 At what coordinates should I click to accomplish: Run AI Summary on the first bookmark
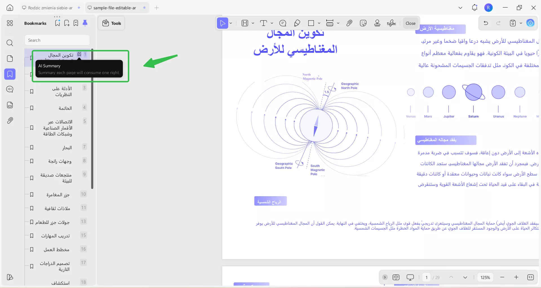pos(80,54)
